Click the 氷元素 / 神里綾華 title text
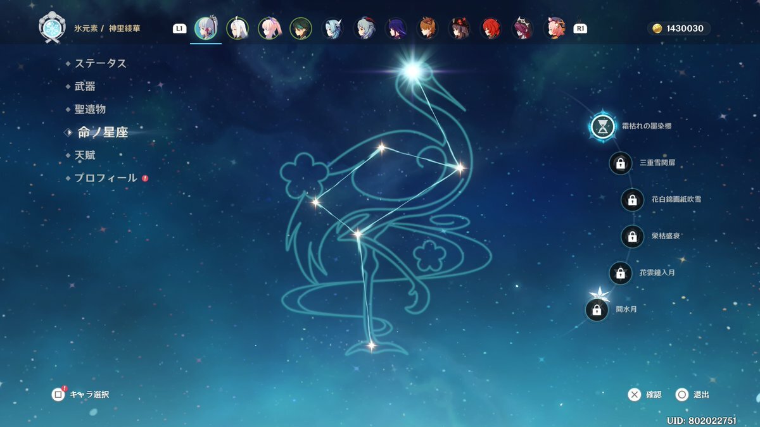The width and height of the screenshot is (760, 427). tap(107, 28)
